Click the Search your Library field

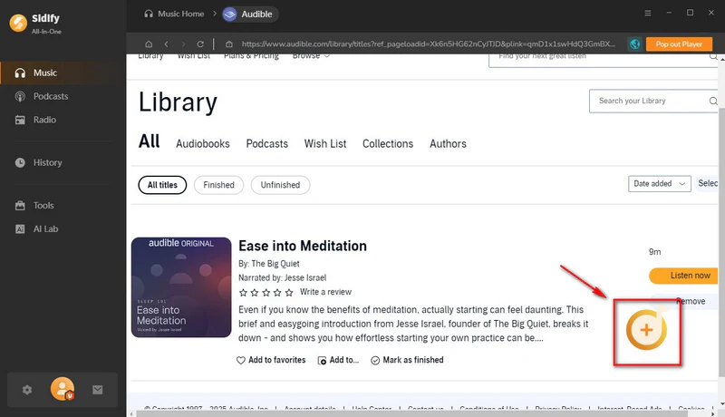(652, 101)
